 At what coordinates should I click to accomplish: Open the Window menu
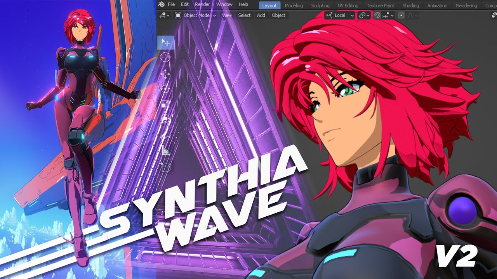point(224,5)
